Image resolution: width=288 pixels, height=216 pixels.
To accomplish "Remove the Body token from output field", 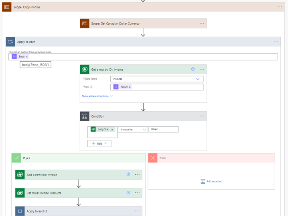I will [x=27, y=57].
